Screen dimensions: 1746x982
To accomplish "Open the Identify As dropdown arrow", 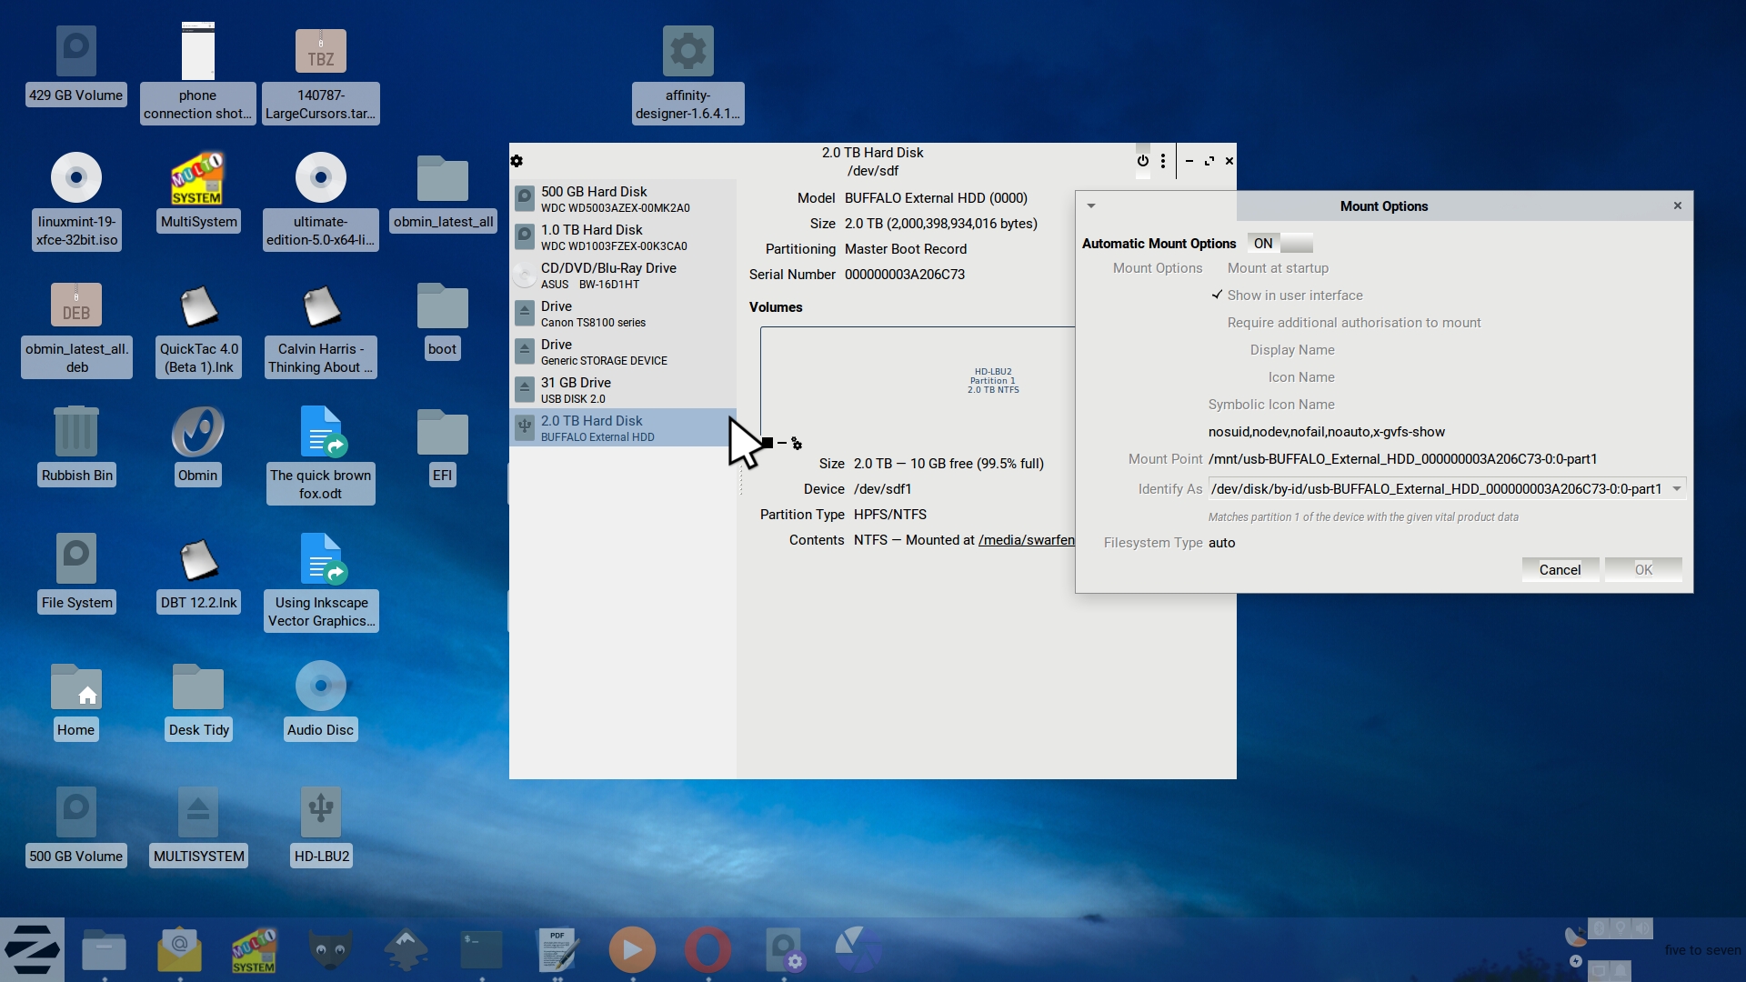I will pyautogui.click(x=1676, y=489).
